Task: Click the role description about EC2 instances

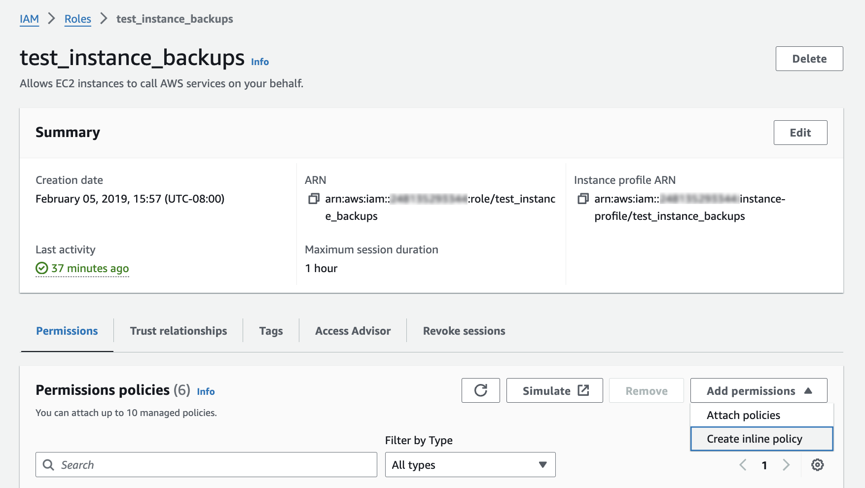Action: [161, 83]
